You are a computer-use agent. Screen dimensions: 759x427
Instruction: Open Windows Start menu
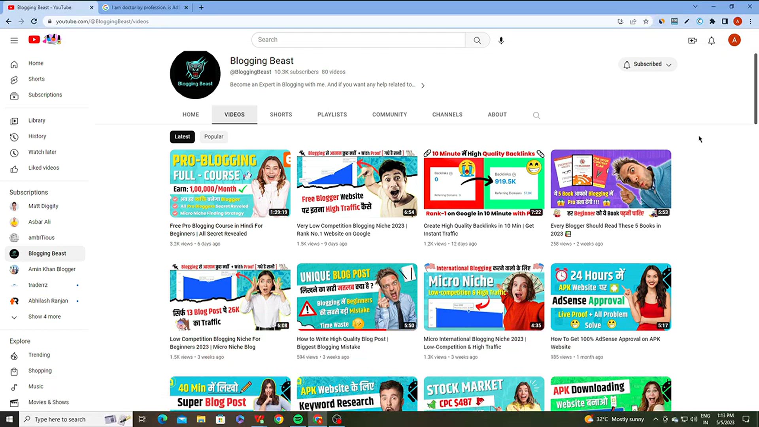click(9, 419)
